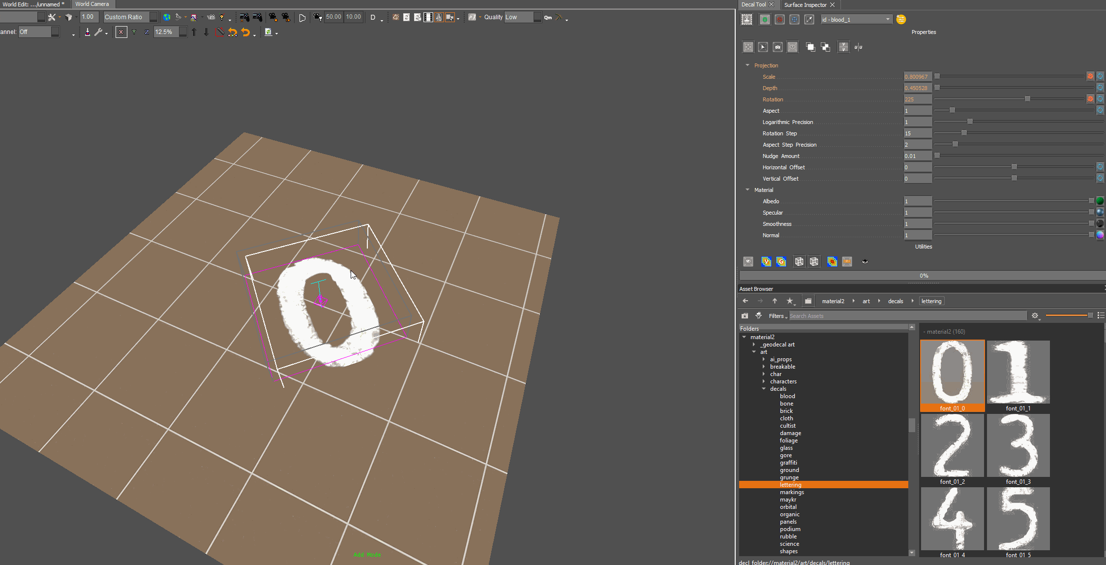Click the decals breadcrumb in Asset Browser
This screenshot has width=1106, height=565.
coord(896,301)
